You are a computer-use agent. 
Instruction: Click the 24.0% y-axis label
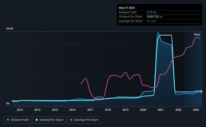pos(10,29)
